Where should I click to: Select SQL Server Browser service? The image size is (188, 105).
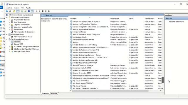pos(79,86)
